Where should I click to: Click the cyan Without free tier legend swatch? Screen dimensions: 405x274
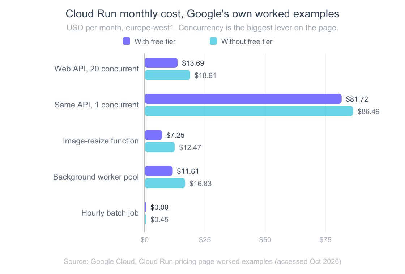tap(213, 41)
